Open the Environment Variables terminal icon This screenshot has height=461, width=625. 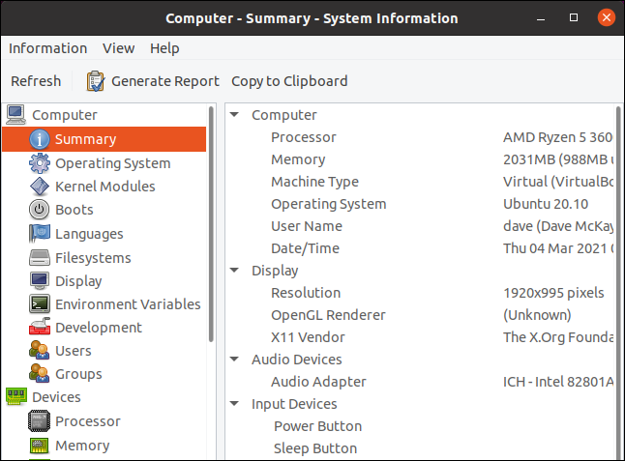point(40,304)
